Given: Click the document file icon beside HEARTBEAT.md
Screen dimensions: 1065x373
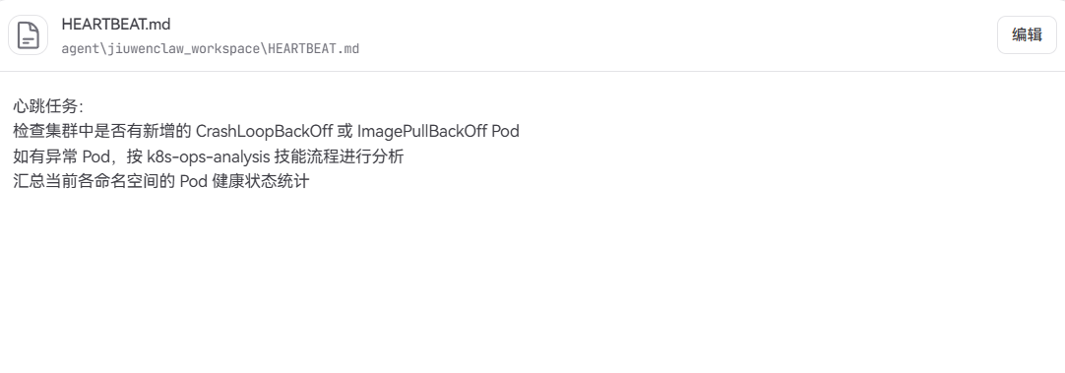Looking at the screenshot, I should (28, 34).
